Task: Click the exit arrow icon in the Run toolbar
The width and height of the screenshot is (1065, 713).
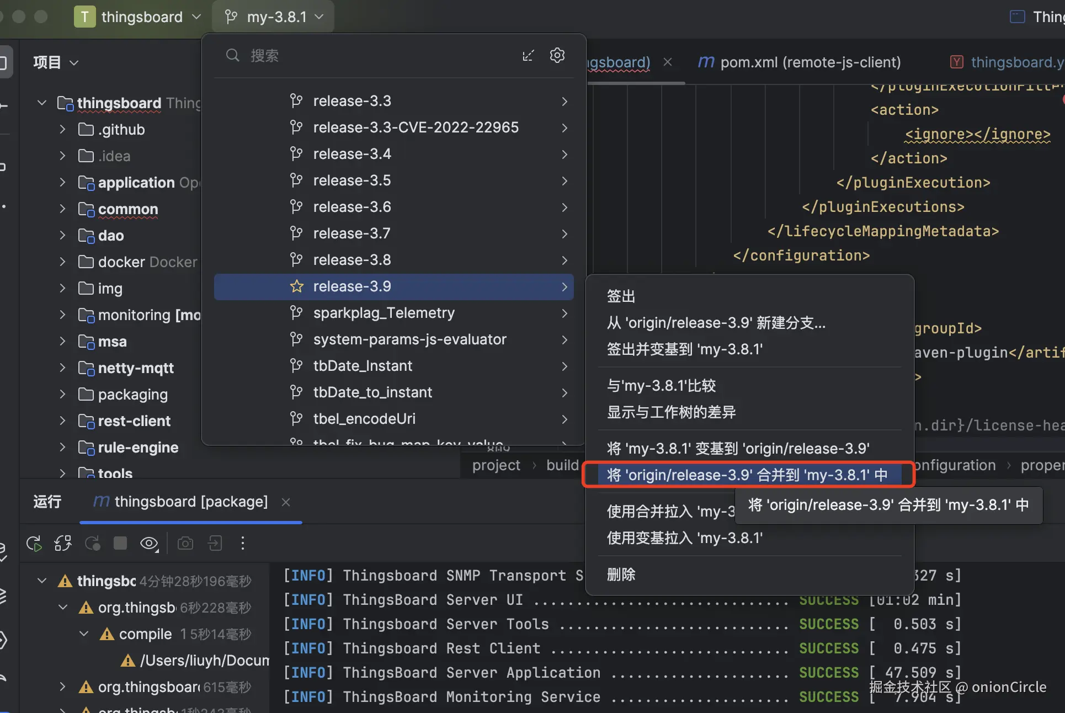Action: point(215,544)
